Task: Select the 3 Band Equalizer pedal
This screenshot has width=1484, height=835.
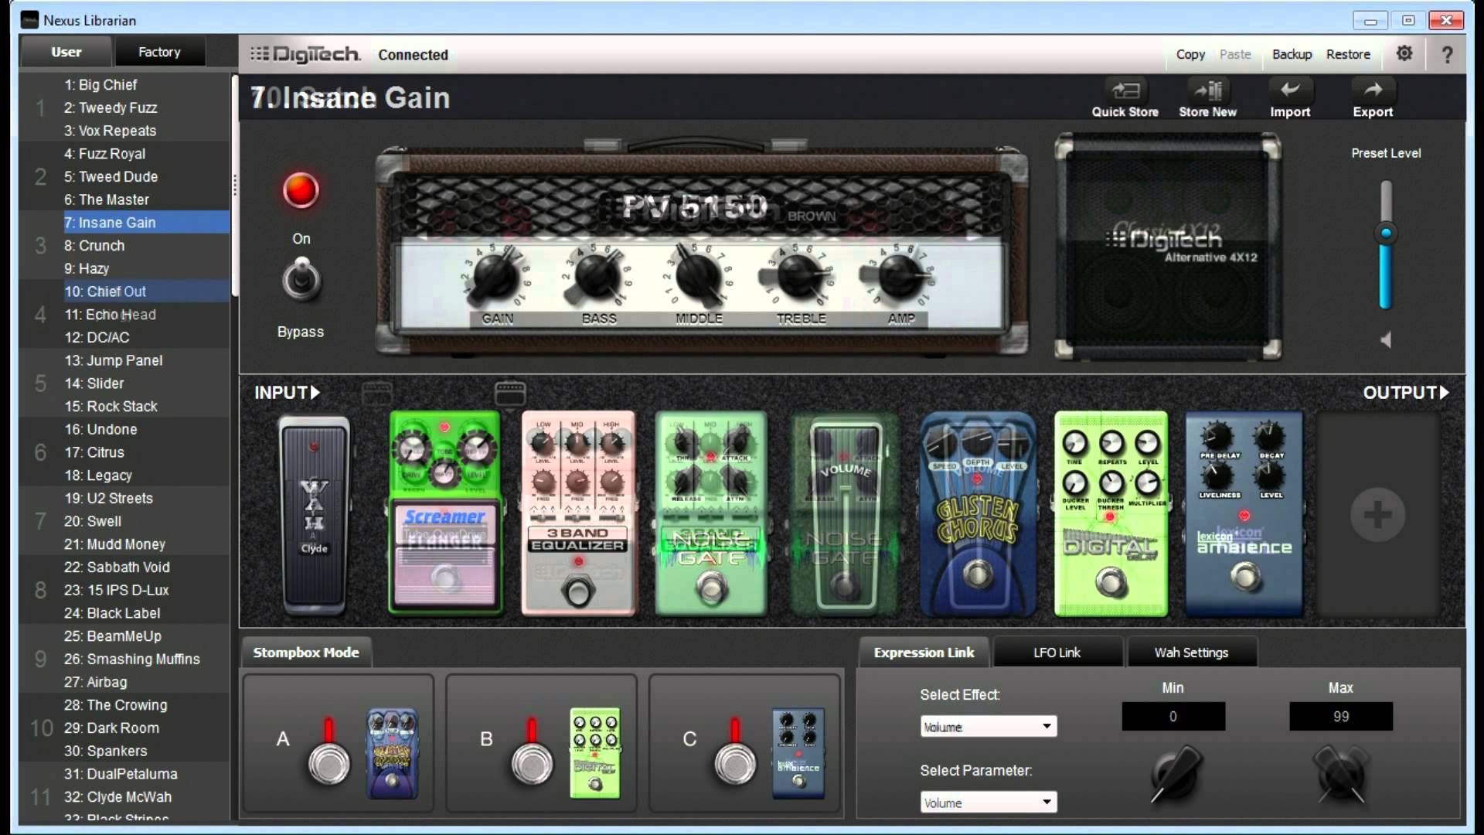Action: pyautogui.click(x=578, y=513)
